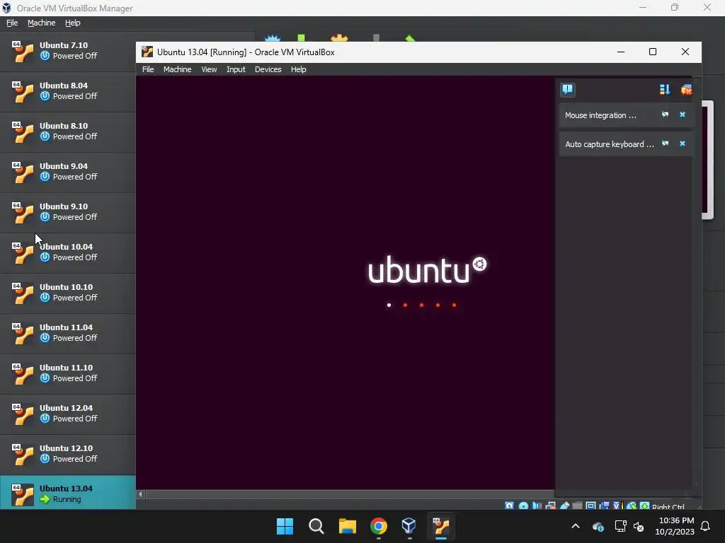Open CPU virtualization indicator in status bar

(x=617, y=506)
